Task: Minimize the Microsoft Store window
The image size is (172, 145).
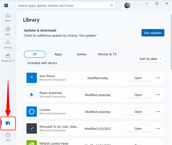Action: click(x=147, y=3)
